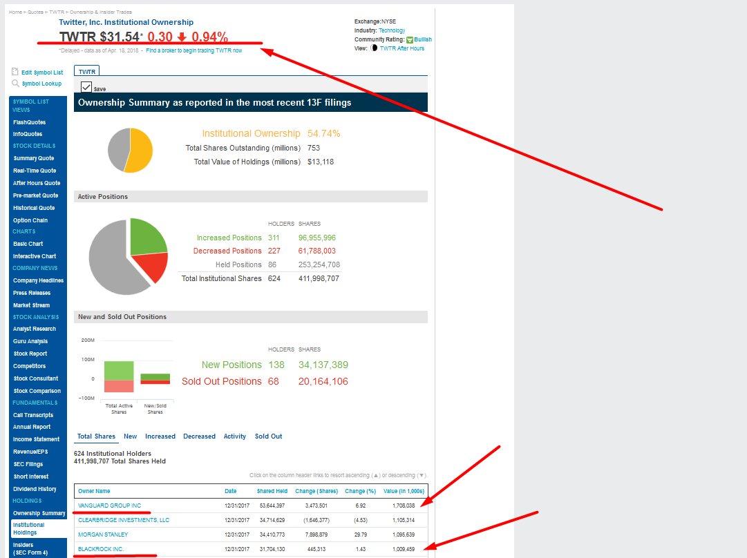Open Interactive Chart sidebar item
The image size is (747, 558).
point(35,256)
